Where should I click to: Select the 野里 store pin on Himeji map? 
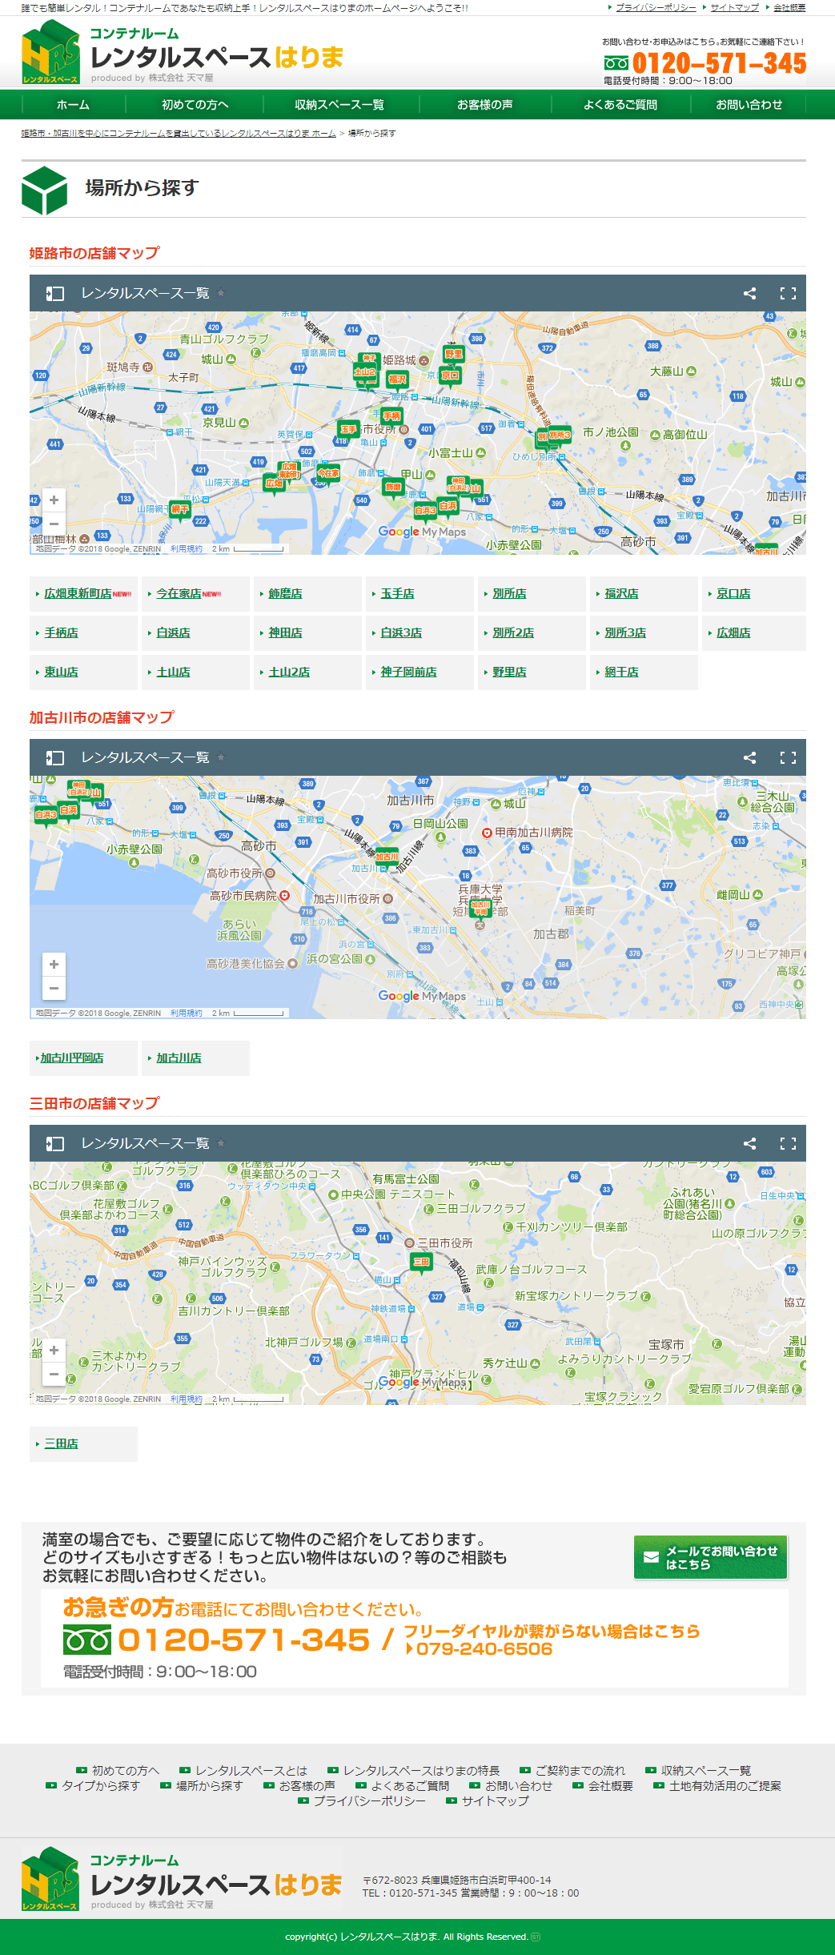click(x=454, y=355)
